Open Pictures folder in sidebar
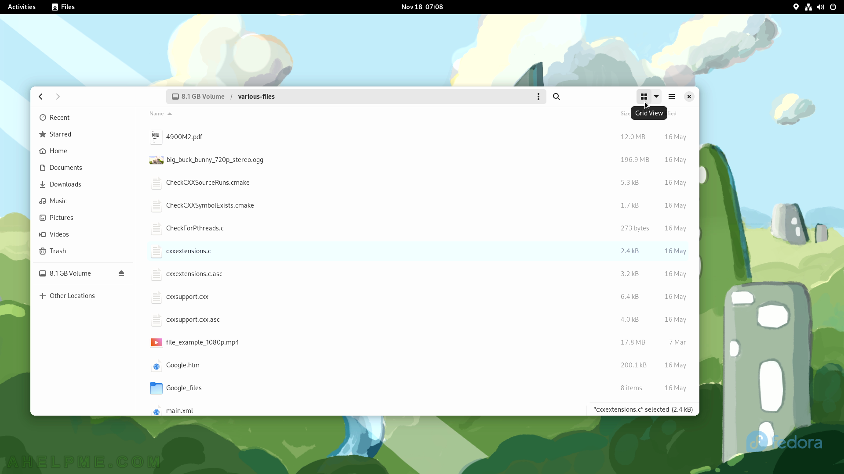The image size is (844, 474). click(x=84, y=218)
